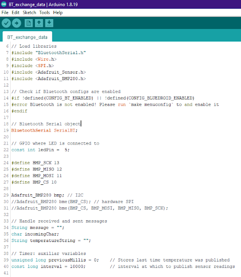
Task: Click 'unsigned long previousMillis = 0;' statement
Action: pyautogui.click(x=55, y=260)
